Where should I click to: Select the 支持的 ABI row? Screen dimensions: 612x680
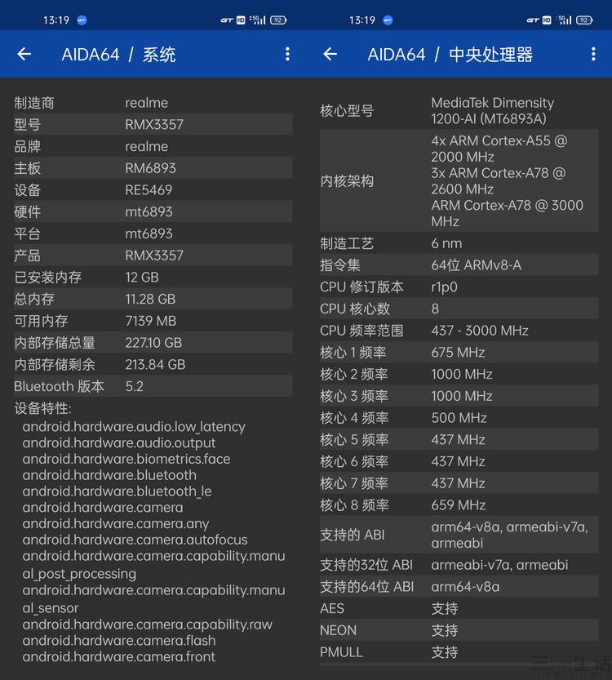point(459,534)
